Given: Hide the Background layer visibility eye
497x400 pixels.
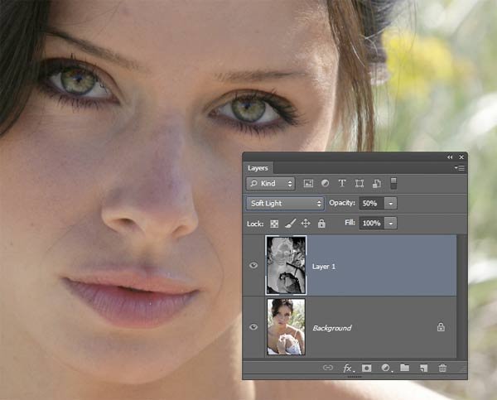Looking at the screenshot, I should (253, 327).
